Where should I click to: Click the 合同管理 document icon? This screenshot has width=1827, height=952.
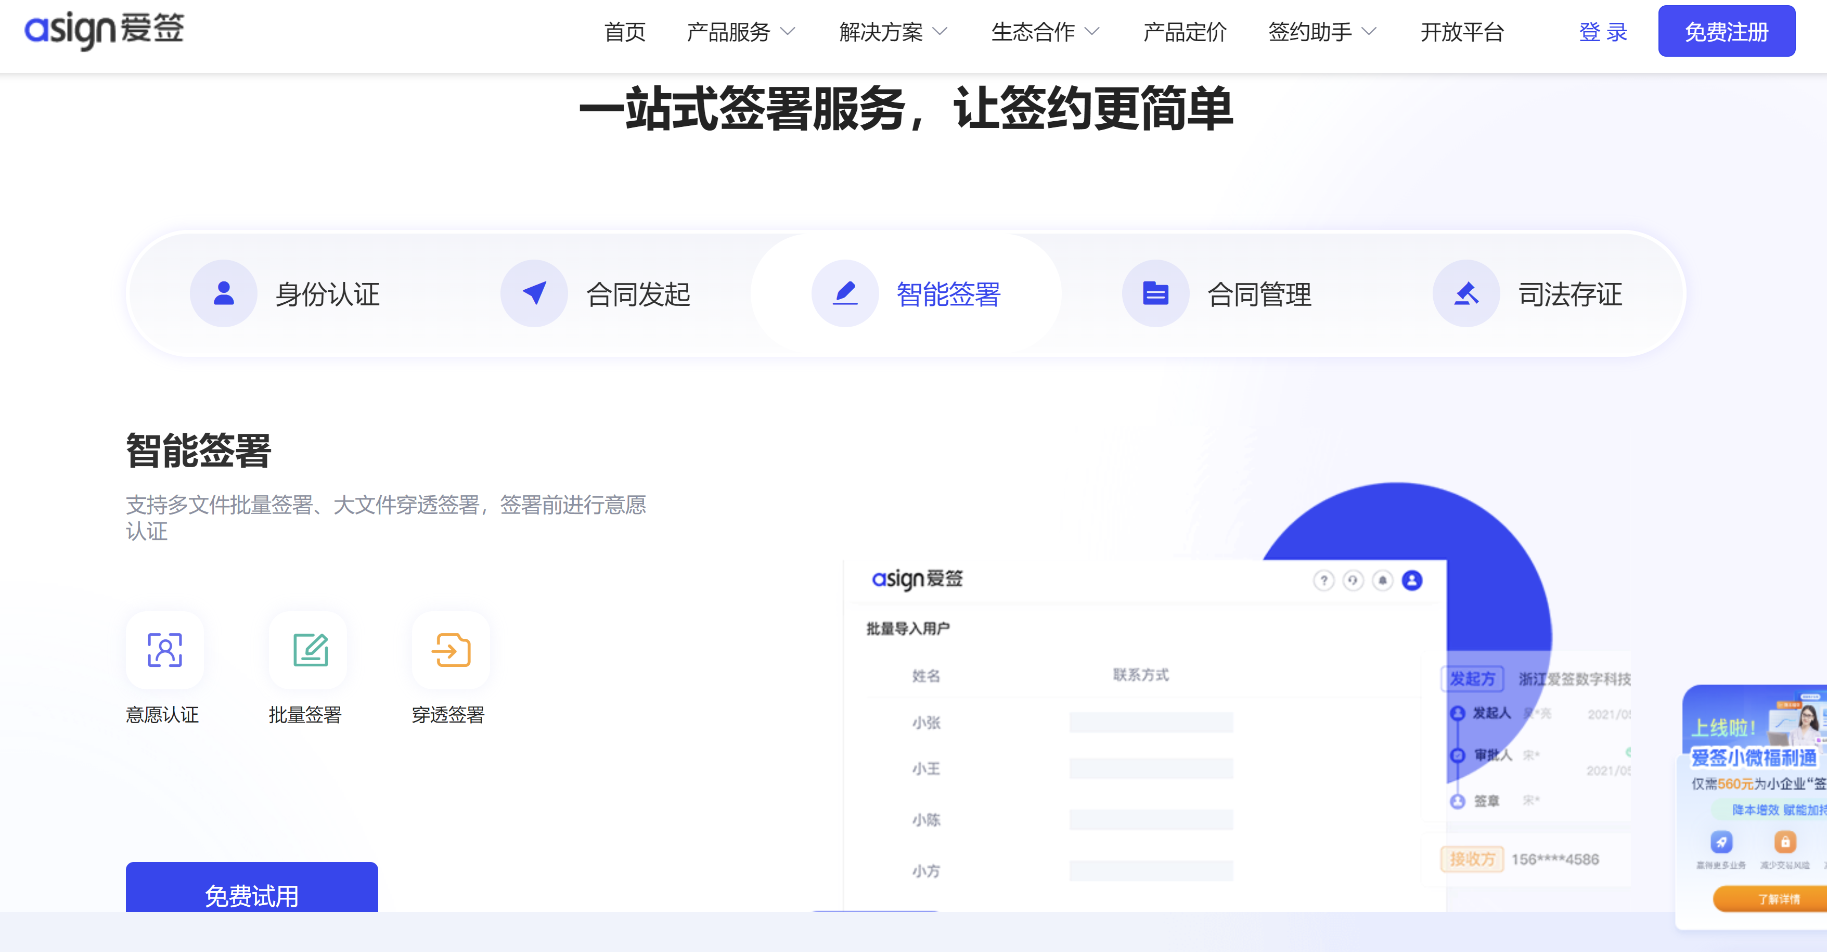pyautogui.click(x=1155, y=293)
